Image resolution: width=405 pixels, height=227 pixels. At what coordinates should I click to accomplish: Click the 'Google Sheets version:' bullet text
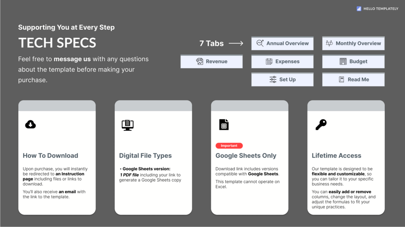click(146, 169)
